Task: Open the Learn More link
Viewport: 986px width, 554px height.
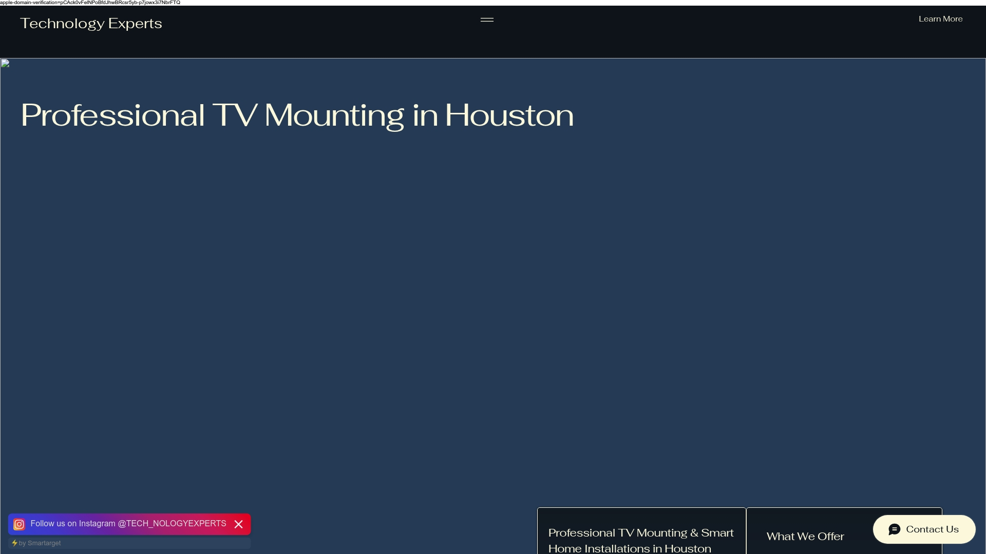Action: [x=940, y=19]
